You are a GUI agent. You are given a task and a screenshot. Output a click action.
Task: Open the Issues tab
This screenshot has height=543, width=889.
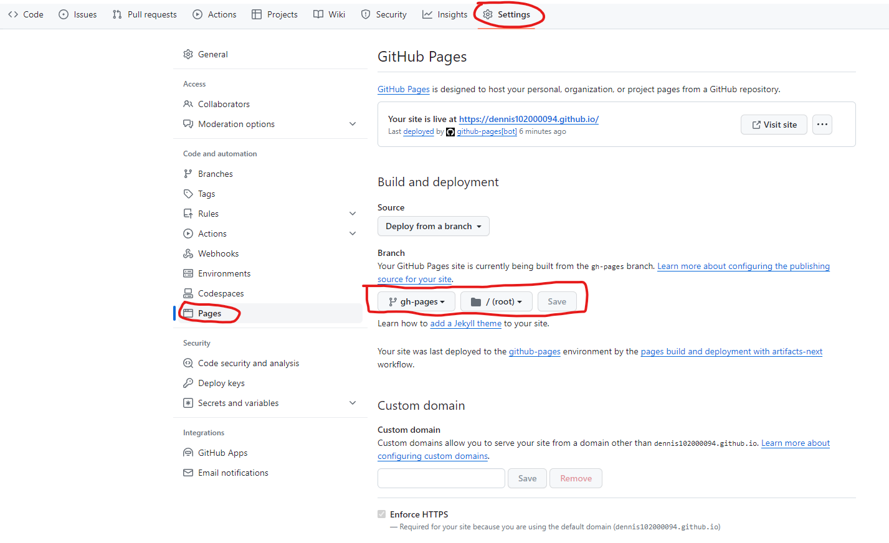(x=78, y=14)
